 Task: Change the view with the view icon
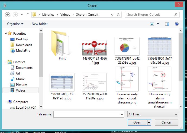click(x=152, y=24)
